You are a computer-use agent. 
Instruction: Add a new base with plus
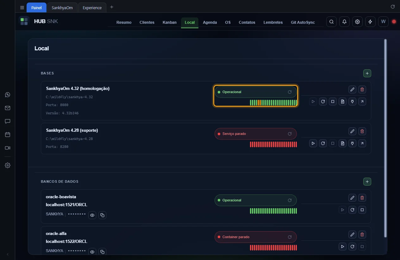[x=367, y=73]
